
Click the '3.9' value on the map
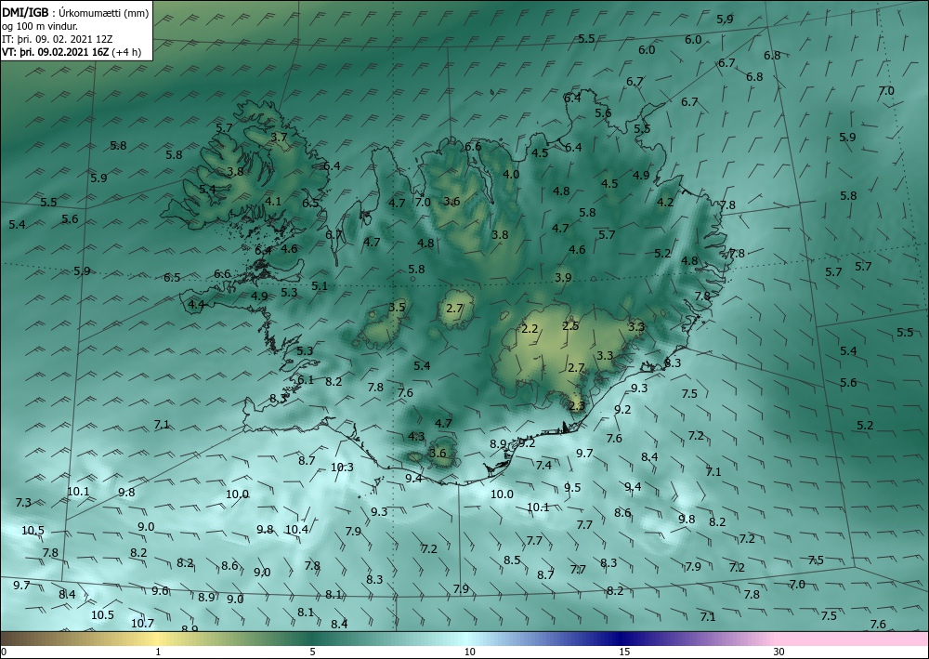point(564,277)
